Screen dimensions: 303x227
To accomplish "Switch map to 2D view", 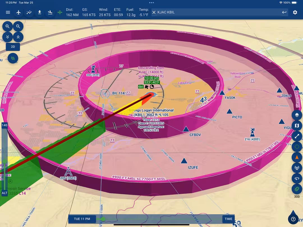I will [x=13, y=47].
